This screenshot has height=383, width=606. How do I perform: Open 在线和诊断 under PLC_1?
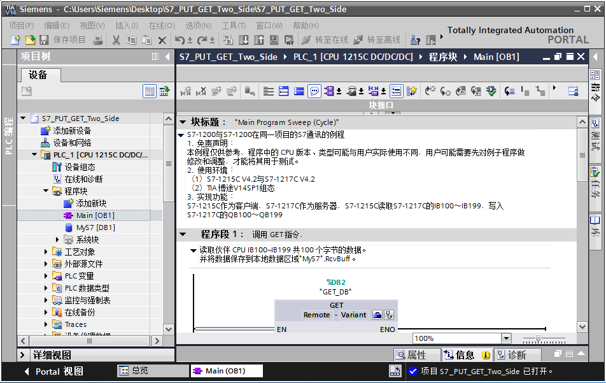point(78,178)
